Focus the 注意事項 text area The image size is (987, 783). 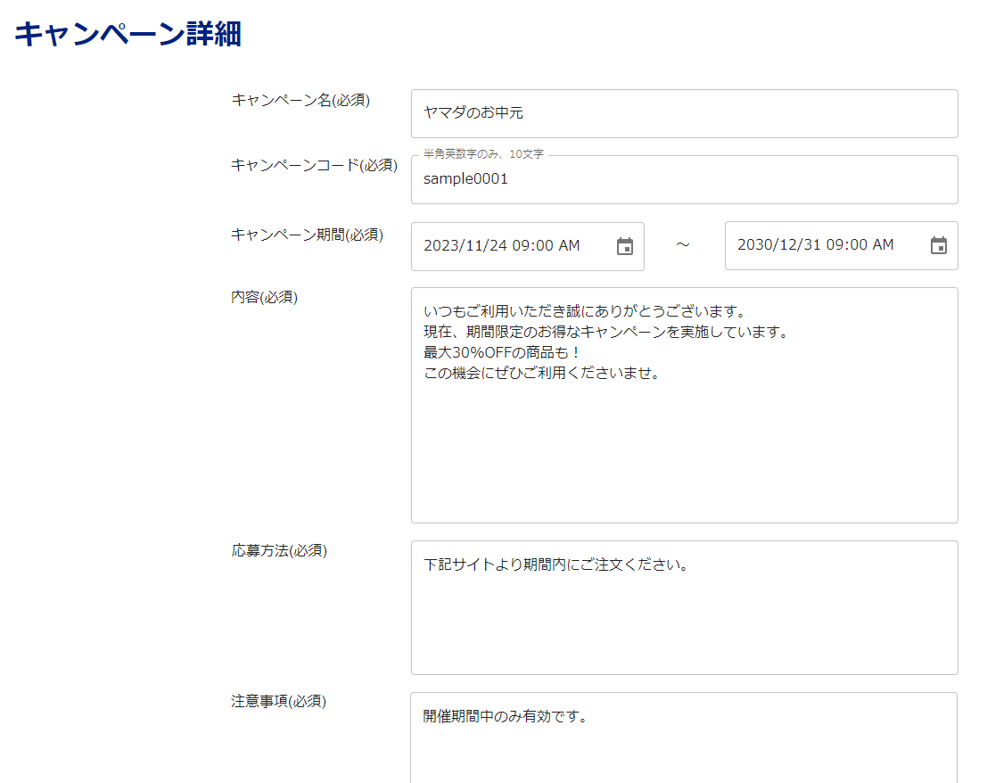click(684, 749)
